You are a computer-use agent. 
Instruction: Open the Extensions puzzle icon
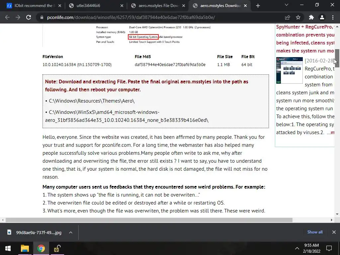(311, 17)
